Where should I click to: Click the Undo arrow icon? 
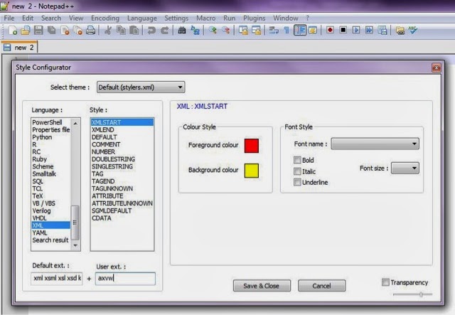tap(151, 30)
